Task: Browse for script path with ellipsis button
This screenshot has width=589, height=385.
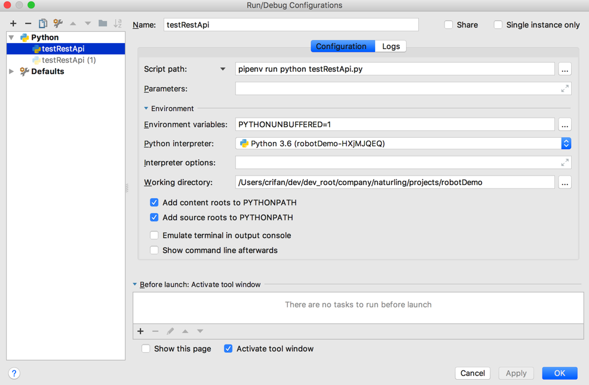Action: (x=565, y=69)
